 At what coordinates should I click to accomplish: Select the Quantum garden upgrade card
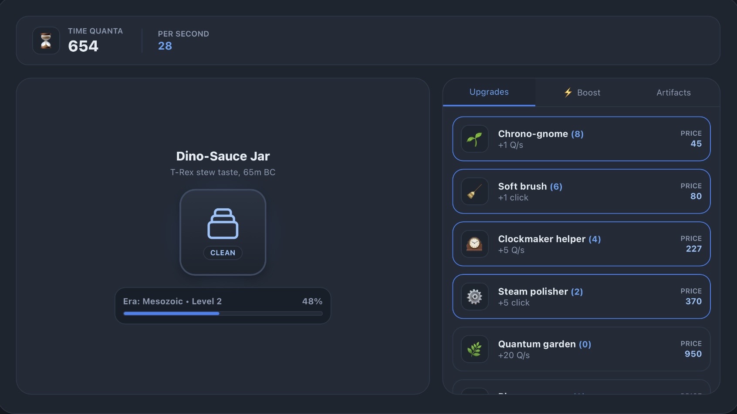pos(581,350)
